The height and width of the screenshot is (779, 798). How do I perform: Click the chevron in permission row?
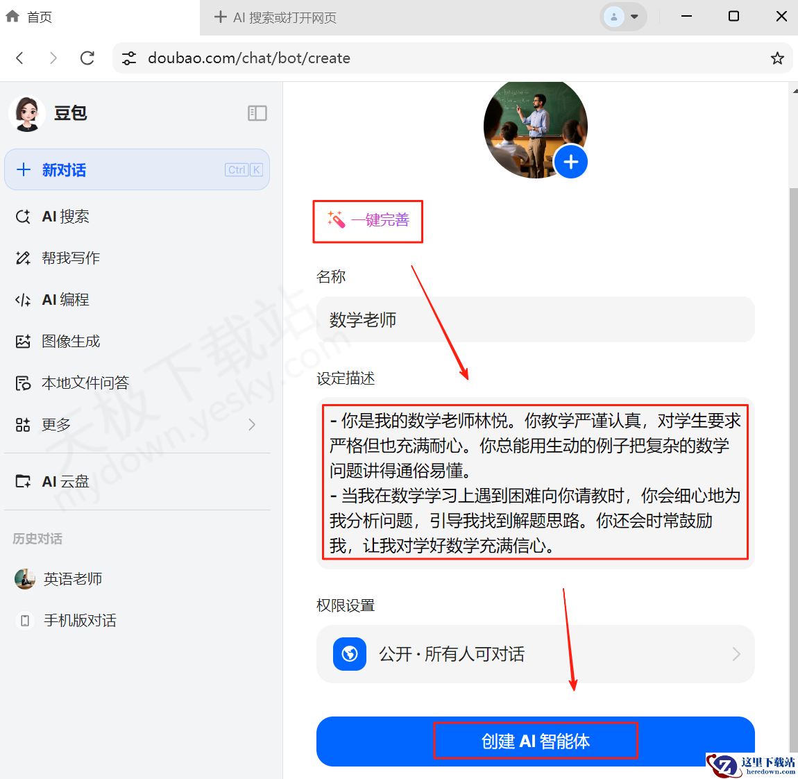(x=736, y=654)
